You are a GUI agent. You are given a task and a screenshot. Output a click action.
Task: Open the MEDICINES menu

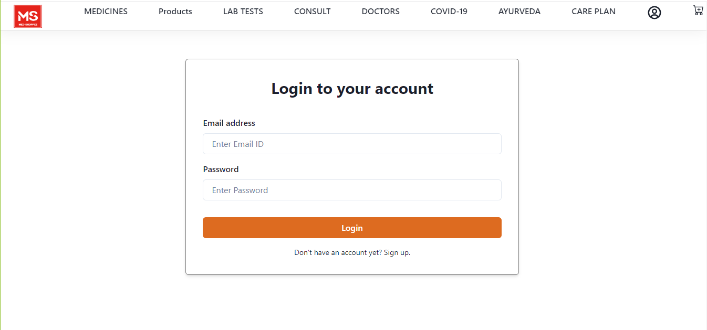[x=106, y=11]
